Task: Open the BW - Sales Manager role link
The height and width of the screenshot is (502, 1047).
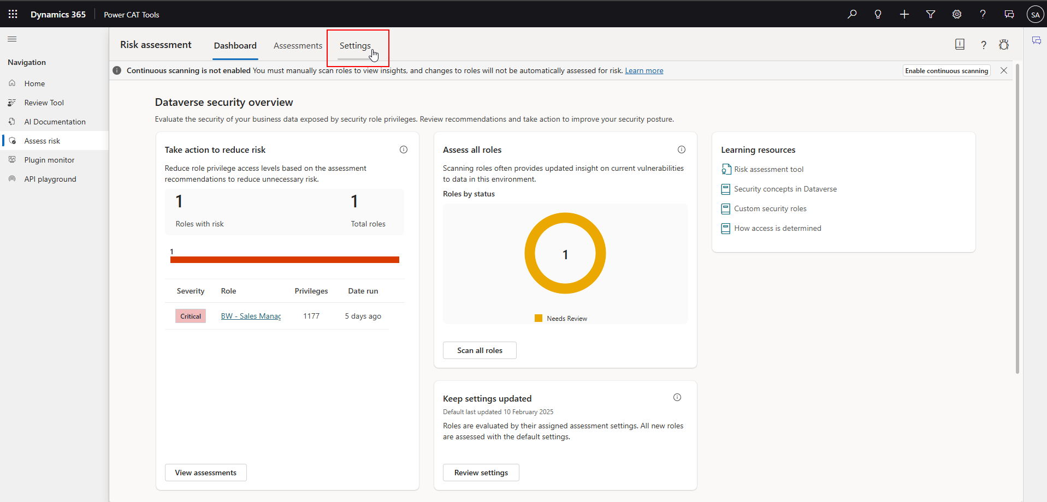Action: coord(251,316)
